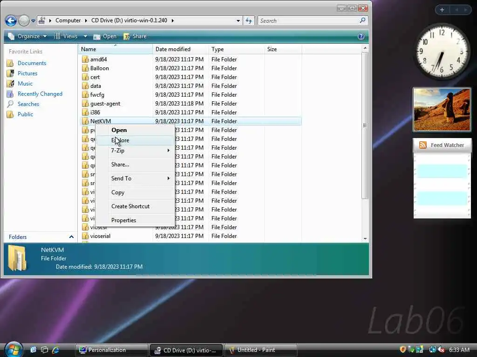This screenshot has width=477, height=357.
Task: Expand the Views dropdown arrow
Action: [86, 36]
